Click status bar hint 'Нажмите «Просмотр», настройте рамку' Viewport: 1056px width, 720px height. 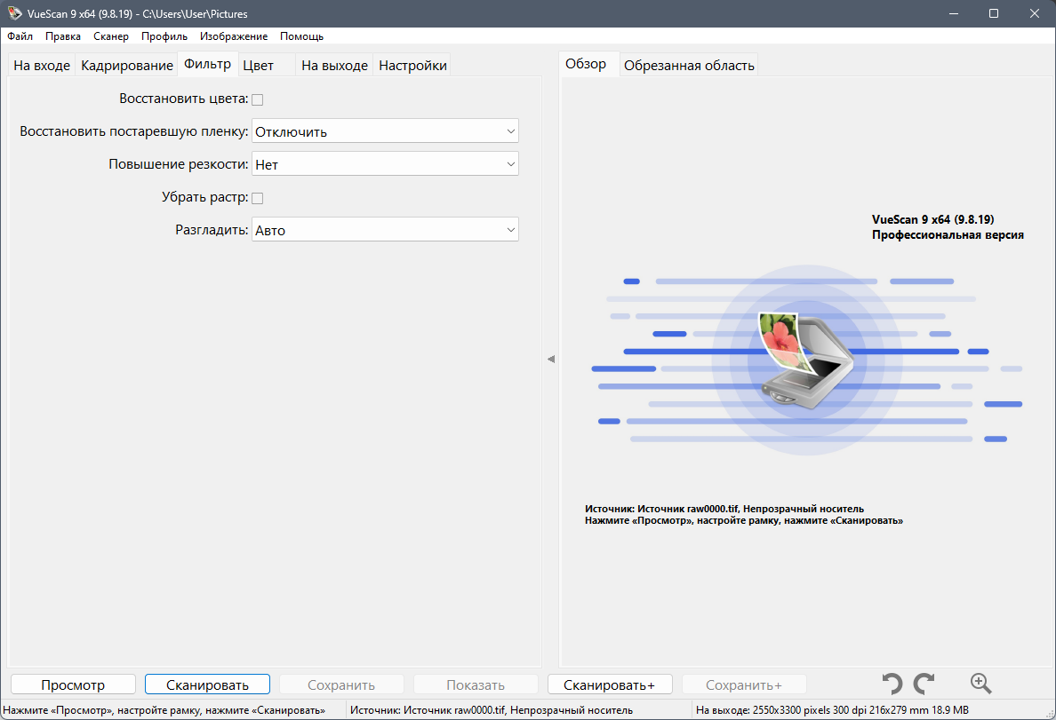point(101,710)
